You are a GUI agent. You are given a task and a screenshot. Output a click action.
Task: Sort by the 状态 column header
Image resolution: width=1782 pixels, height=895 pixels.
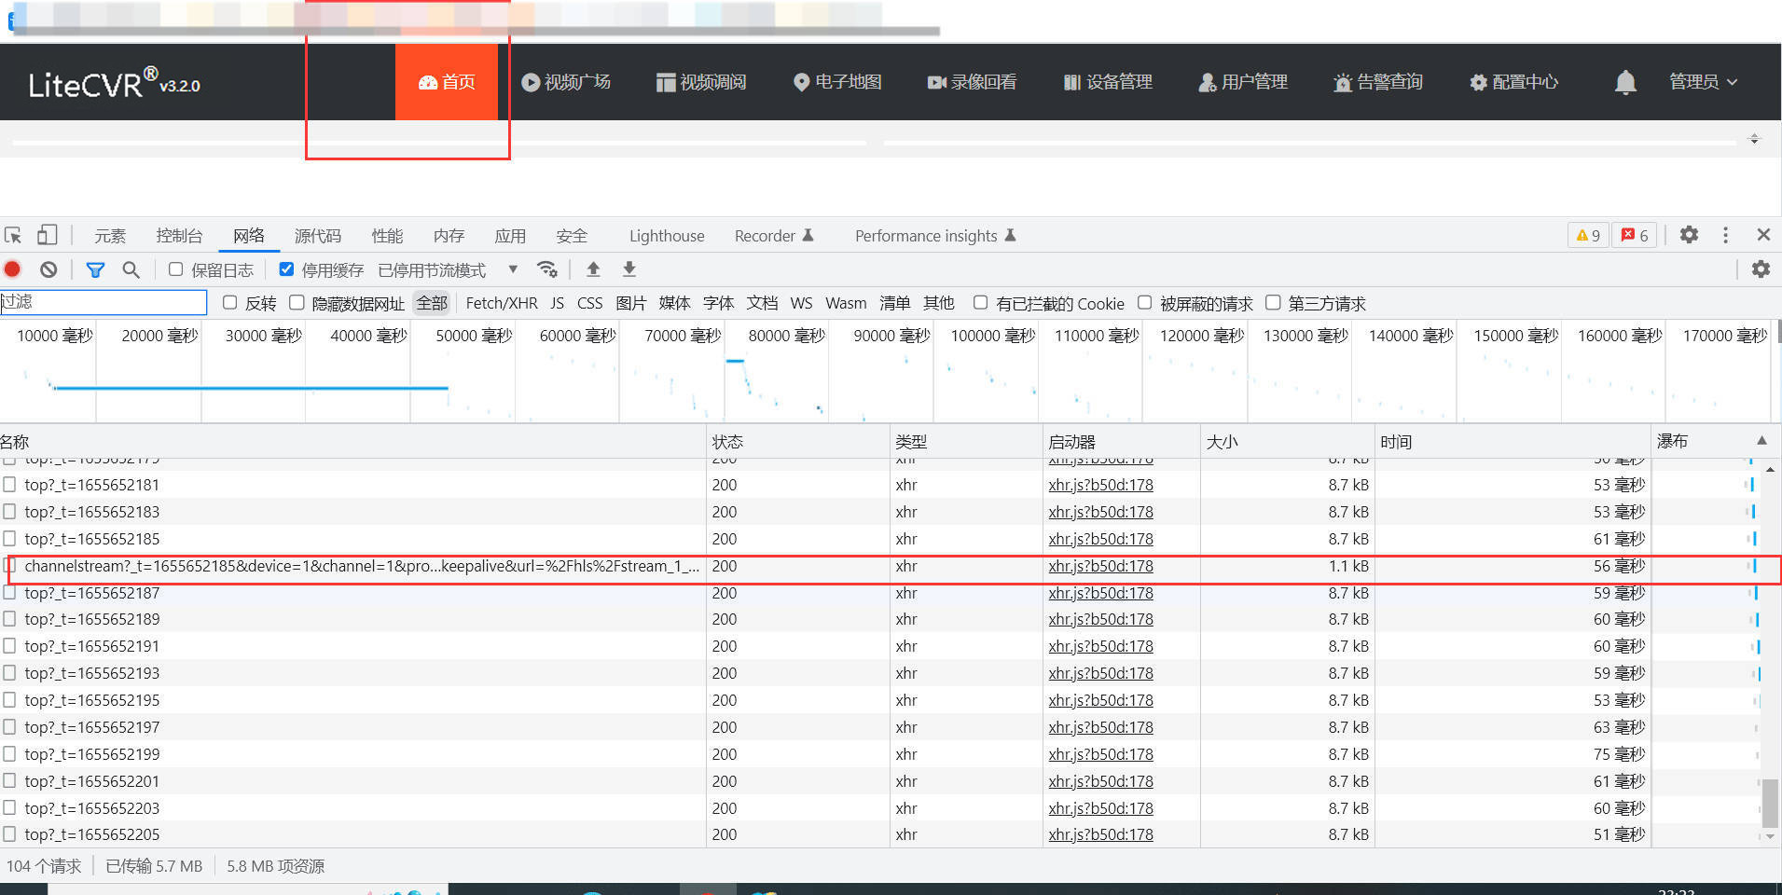798,442
